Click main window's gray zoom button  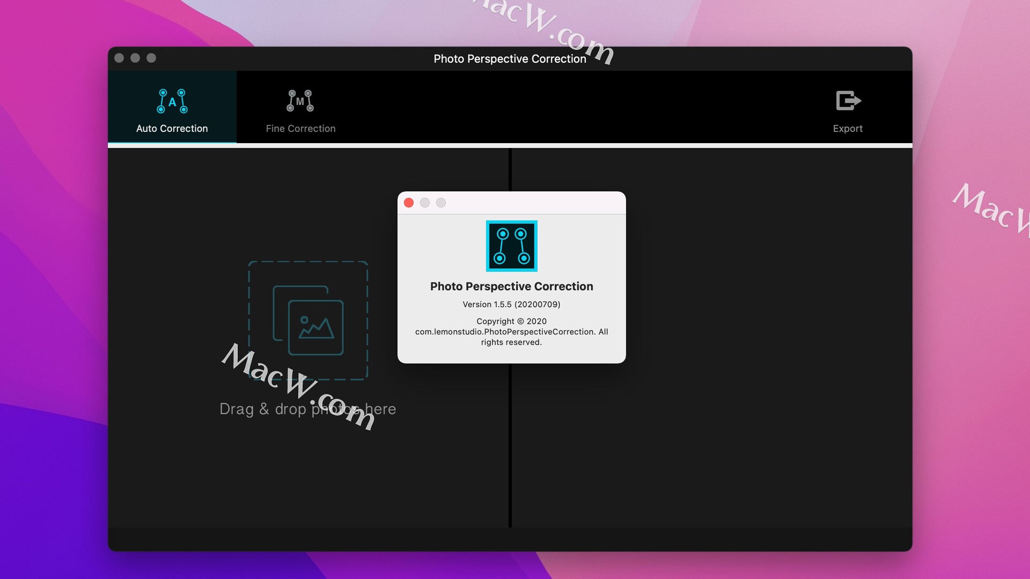click(x=151, y=58)
